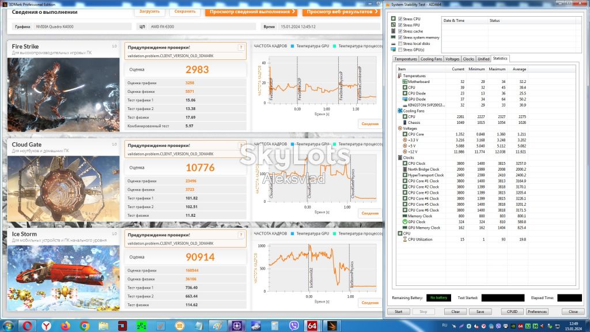
Task: Click the NVIDIA tray icon
Action: tap(513, 326)
